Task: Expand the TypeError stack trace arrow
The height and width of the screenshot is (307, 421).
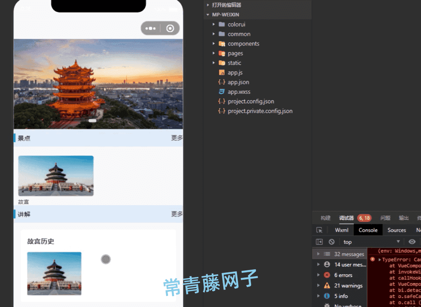Action: pyautogui.click(x=380, y=260)
